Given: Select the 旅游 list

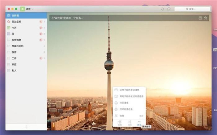Looking at the screenshot, I should coord(26,52).
